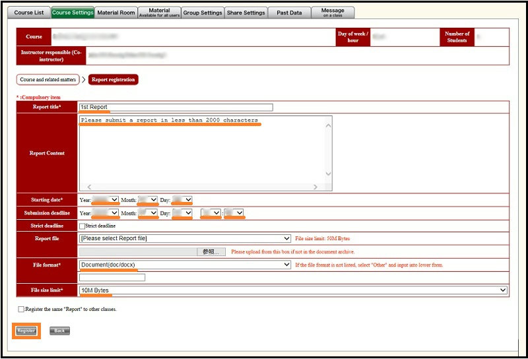Open the Group Settings tab
The height and width of the screenshot is (359, 528).
(x=203, y=13)
